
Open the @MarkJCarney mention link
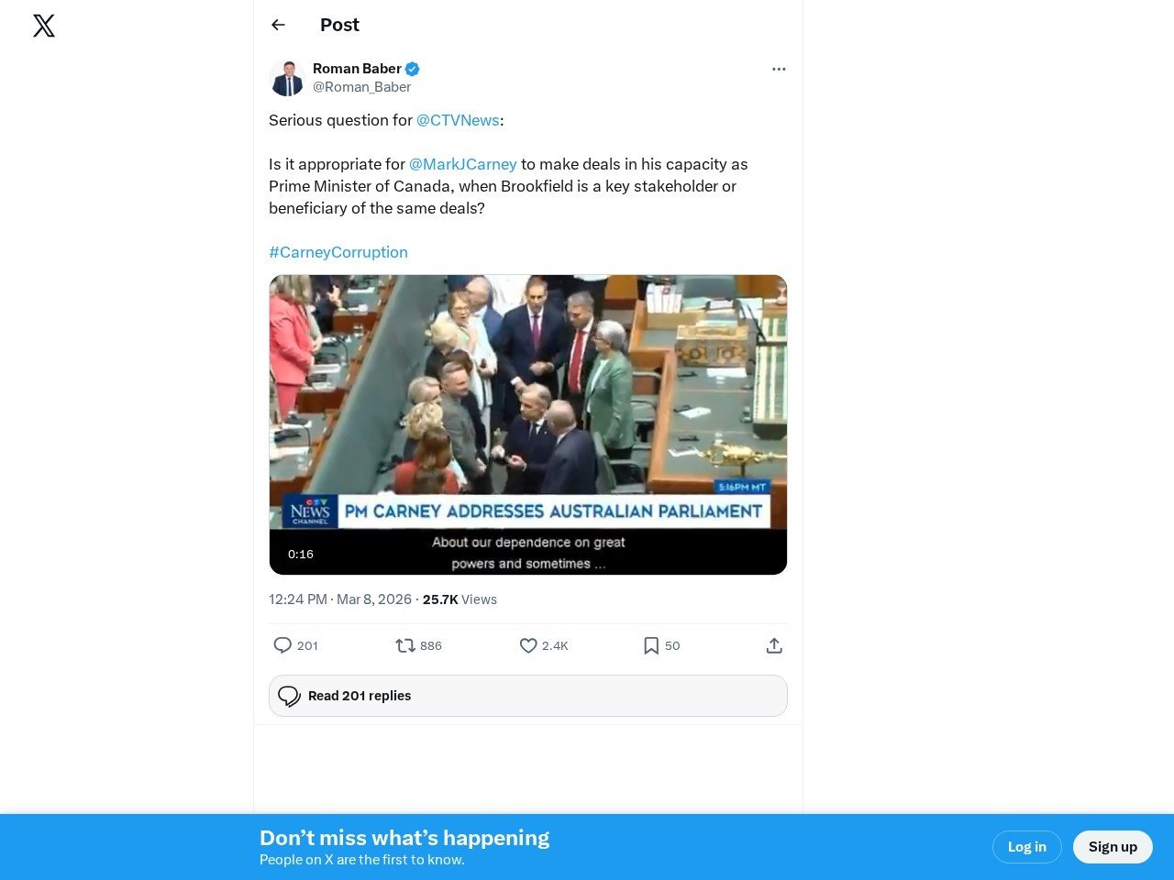point(463,164)
